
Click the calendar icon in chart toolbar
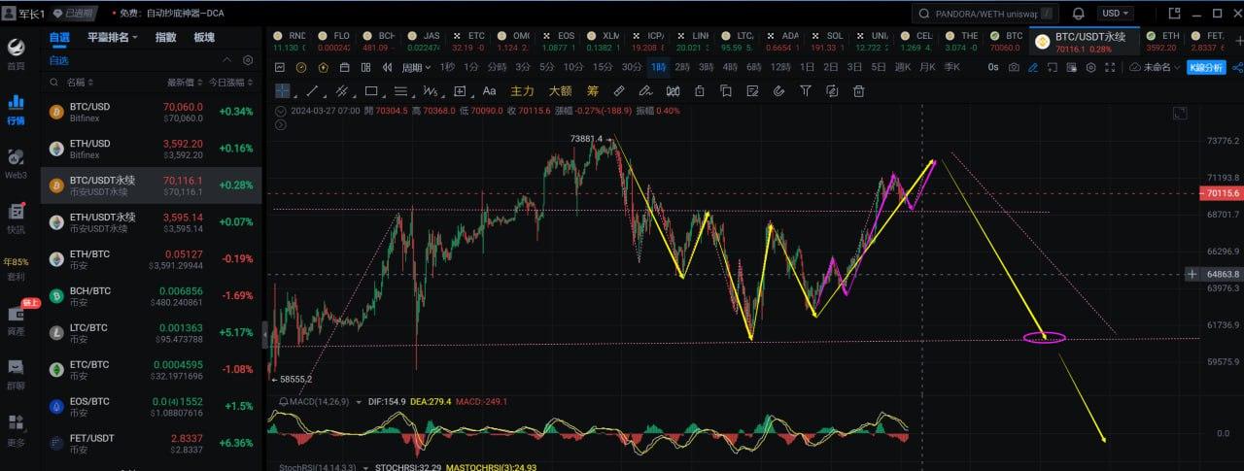pyautogui.click(x=345, y=67)
